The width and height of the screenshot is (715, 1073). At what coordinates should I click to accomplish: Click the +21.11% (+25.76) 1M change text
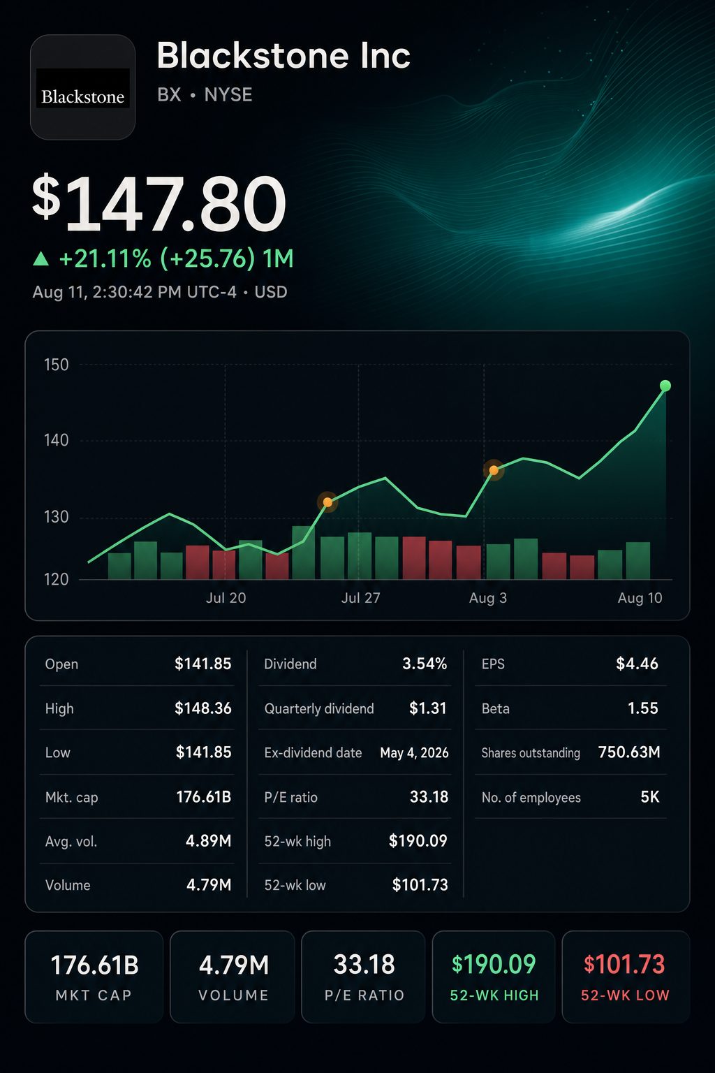pos(176,258)
